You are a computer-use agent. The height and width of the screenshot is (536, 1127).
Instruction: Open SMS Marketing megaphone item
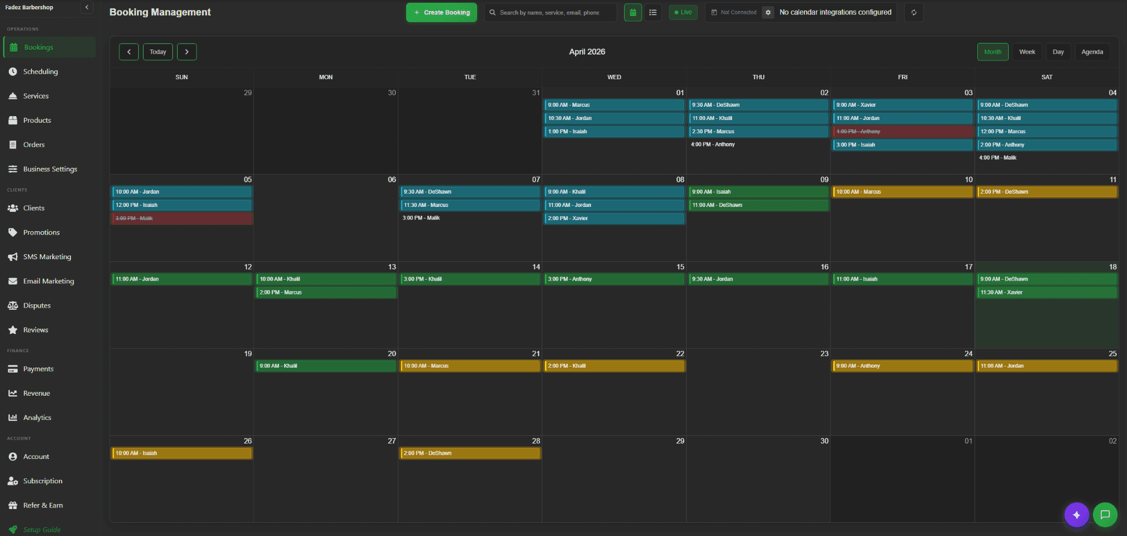50,256
